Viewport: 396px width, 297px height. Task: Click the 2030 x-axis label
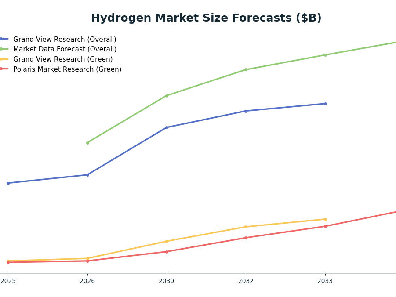point(167,281)
